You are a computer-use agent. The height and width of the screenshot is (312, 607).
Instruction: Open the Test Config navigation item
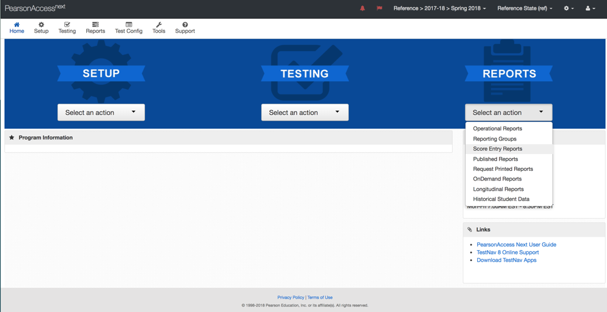(129, 28)
